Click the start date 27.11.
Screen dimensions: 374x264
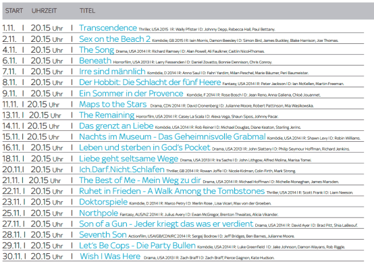click(12, 224)
